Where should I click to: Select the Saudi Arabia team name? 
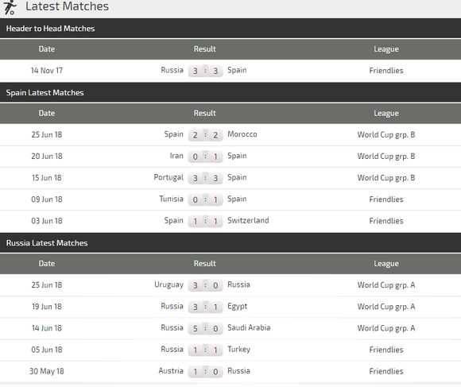tap(249, 327)
